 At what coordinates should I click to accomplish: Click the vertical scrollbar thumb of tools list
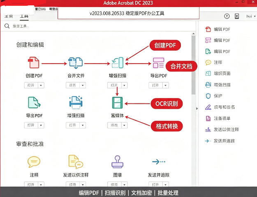(193, 65)
